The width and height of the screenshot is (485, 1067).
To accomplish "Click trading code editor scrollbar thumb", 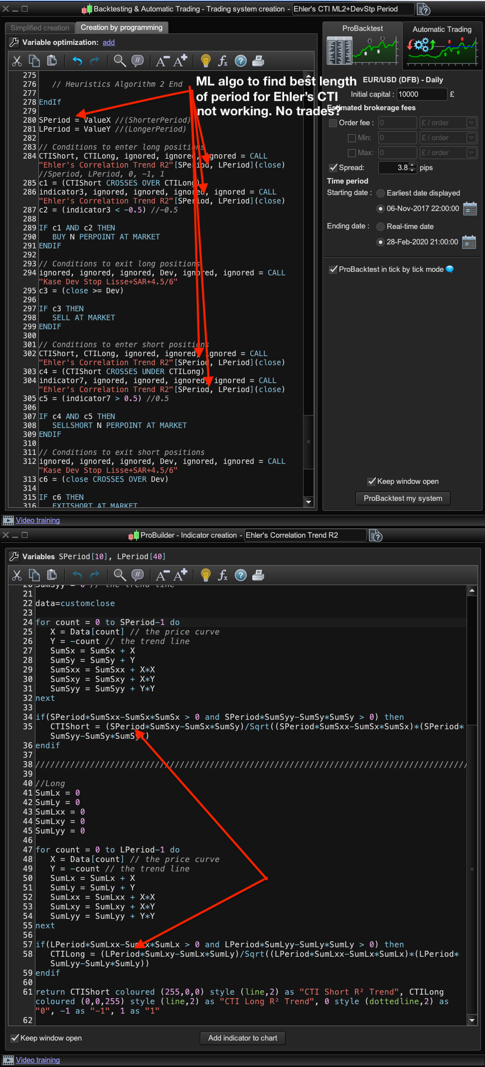I will coord(309,442).
